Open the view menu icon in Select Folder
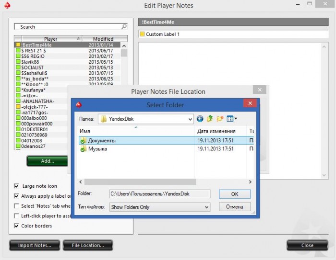336x260 pixels. tap(232, 119)
